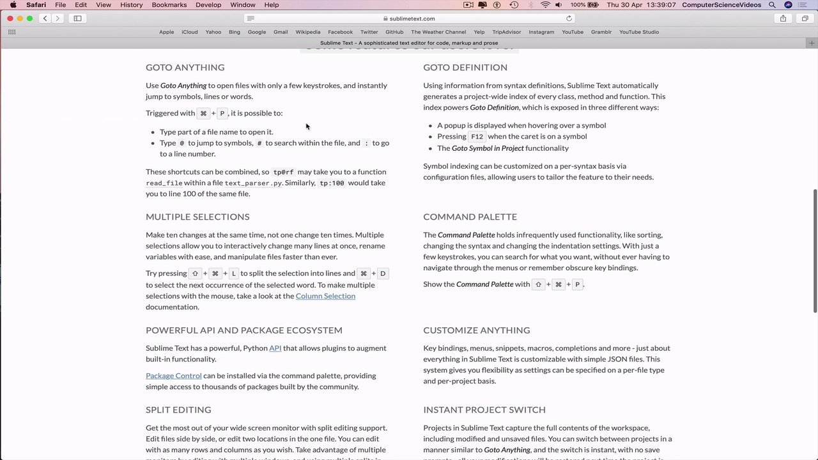The height and width of the screenshot is (460, 818).
Task: Show the battery status menu
Action: pyautogui.click(x=584, y=5)
